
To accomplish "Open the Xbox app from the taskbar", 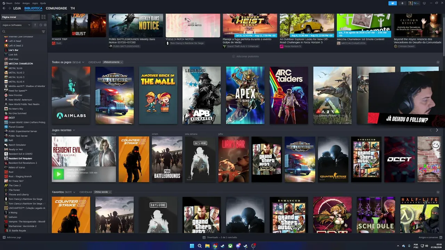I will (x=230, y=246).
